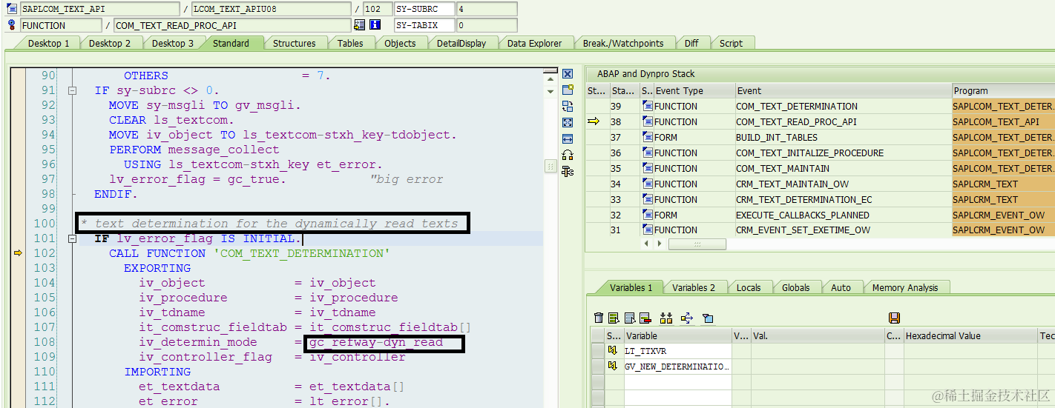Open the Structures tab
Screen dimensions: 1055x408
tap(294, 43)
